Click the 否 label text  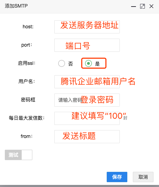tap(71, 64)
